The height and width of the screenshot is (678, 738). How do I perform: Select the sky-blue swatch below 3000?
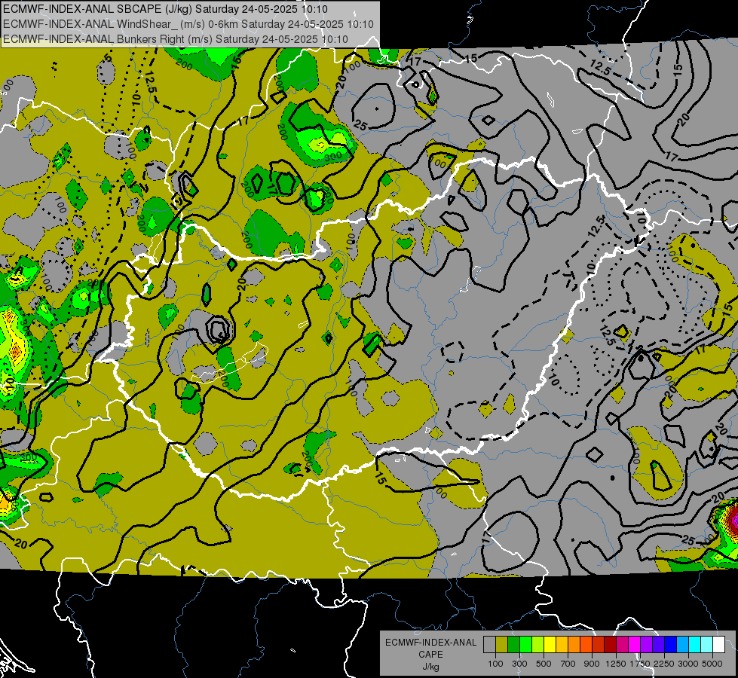[x=683, y=645]
